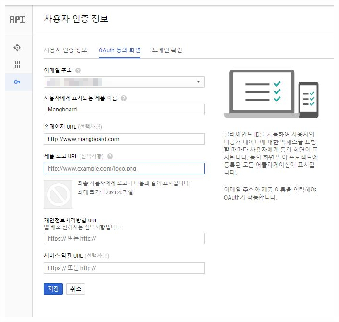The height and width of the screenshot is (322, 339).
Task: Click the 서비스 약관 URL input field
Action: pos(124,268)
